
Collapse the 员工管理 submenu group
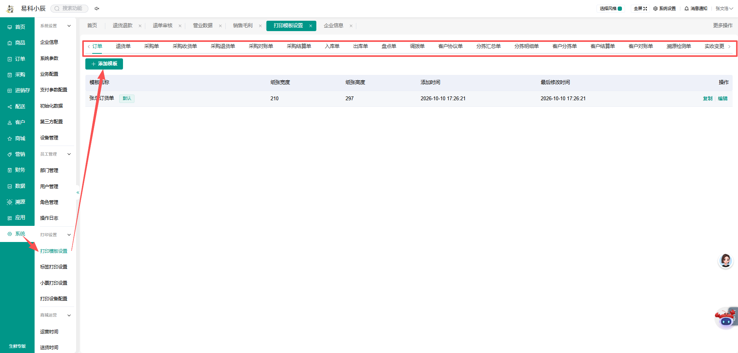click(x=69, y=154)
